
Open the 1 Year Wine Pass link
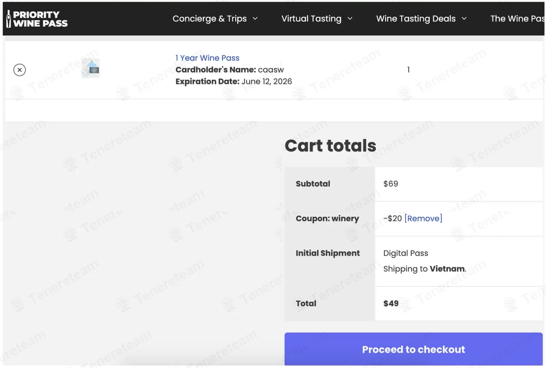coord(207,58)
